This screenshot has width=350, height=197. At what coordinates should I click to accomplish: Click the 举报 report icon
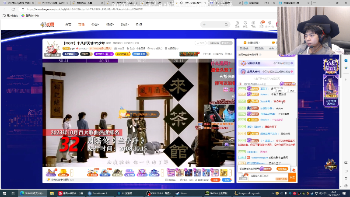tap(229, 54)
